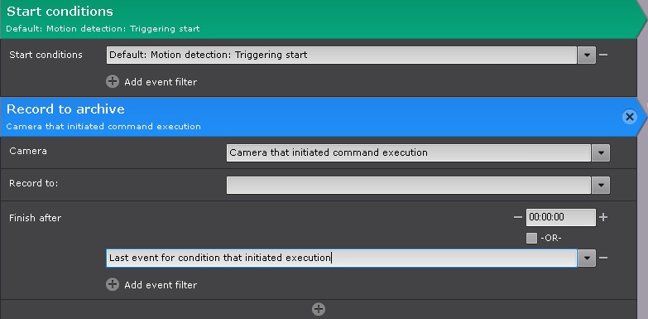Increase Finish after time with plus

pos(603,217)
